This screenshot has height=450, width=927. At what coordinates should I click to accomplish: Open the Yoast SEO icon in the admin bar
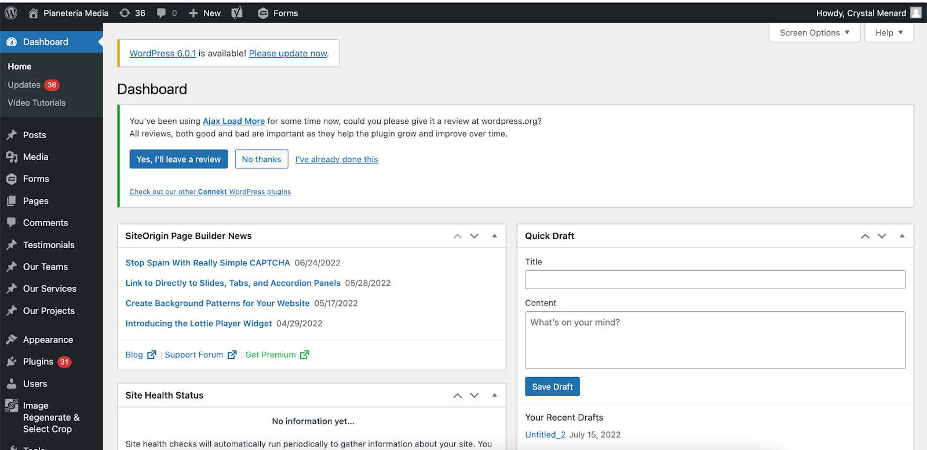click(x=237, y=13)
